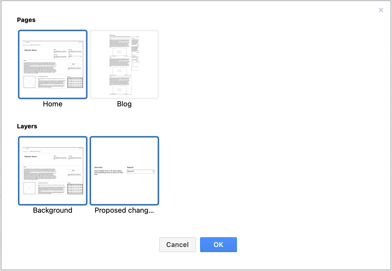Click the Search box inside Proposed changes layer
392x271 pixels.
140,172
